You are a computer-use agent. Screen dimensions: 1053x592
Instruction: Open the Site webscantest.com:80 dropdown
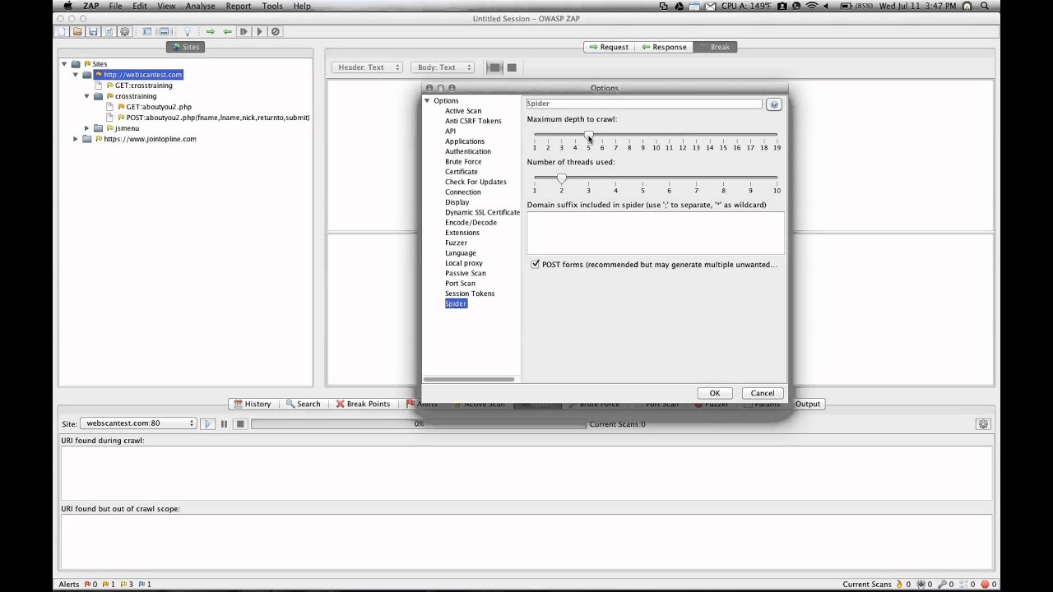tap(139, 423)
